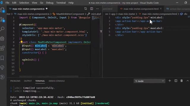Click line number 9 in left editor

(14, 46)
